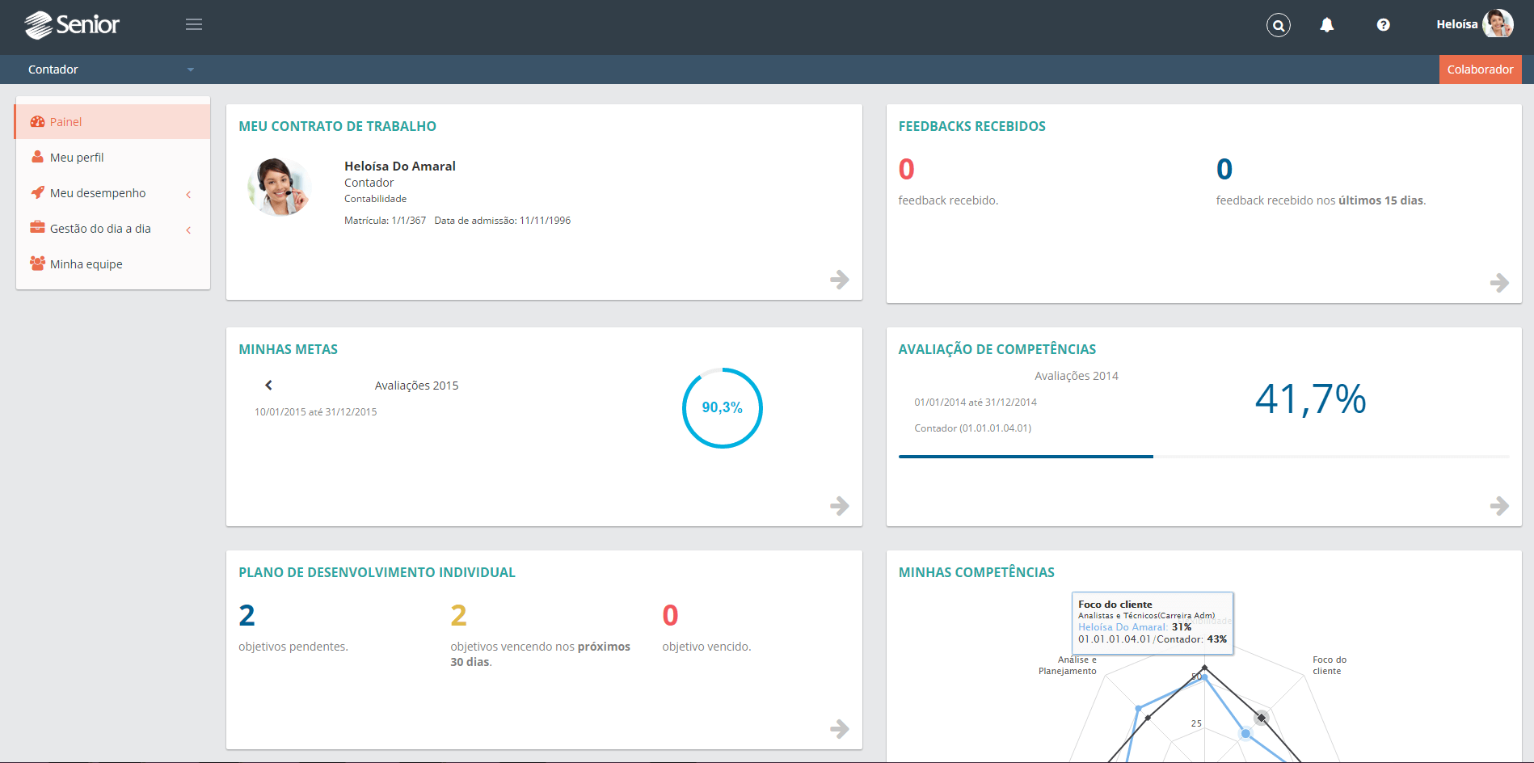The height and width of the screenshot is (763, 1534).
Task: Click Contador (01.01.01.04.01) text
Action: click(973, 428)
